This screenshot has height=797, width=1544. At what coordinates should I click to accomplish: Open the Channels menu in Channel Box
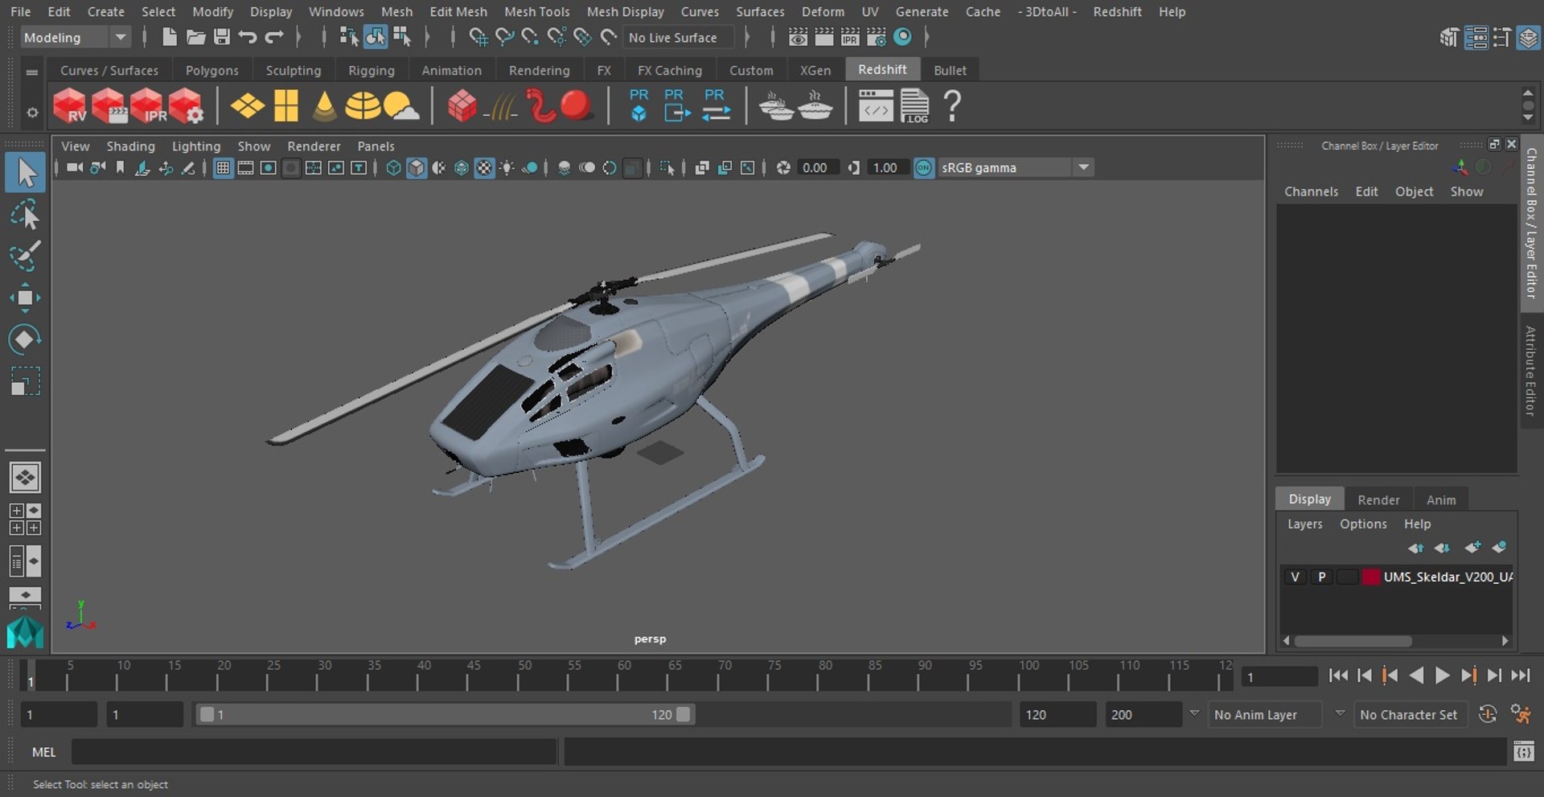click(x=1311, y=191)
